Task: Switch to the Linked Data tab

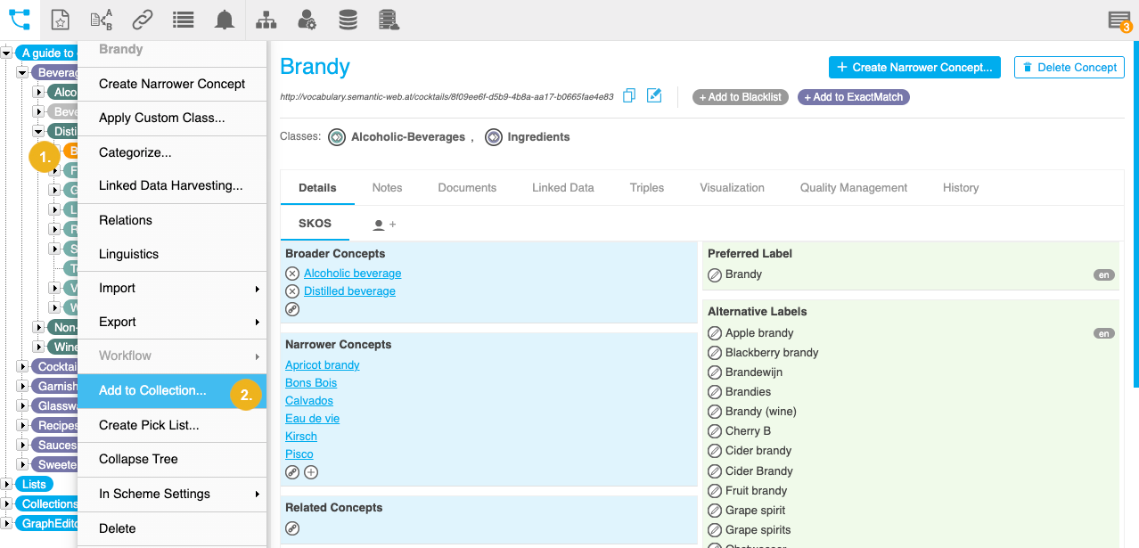Action: pyautogui.click(x=562, y=187)
